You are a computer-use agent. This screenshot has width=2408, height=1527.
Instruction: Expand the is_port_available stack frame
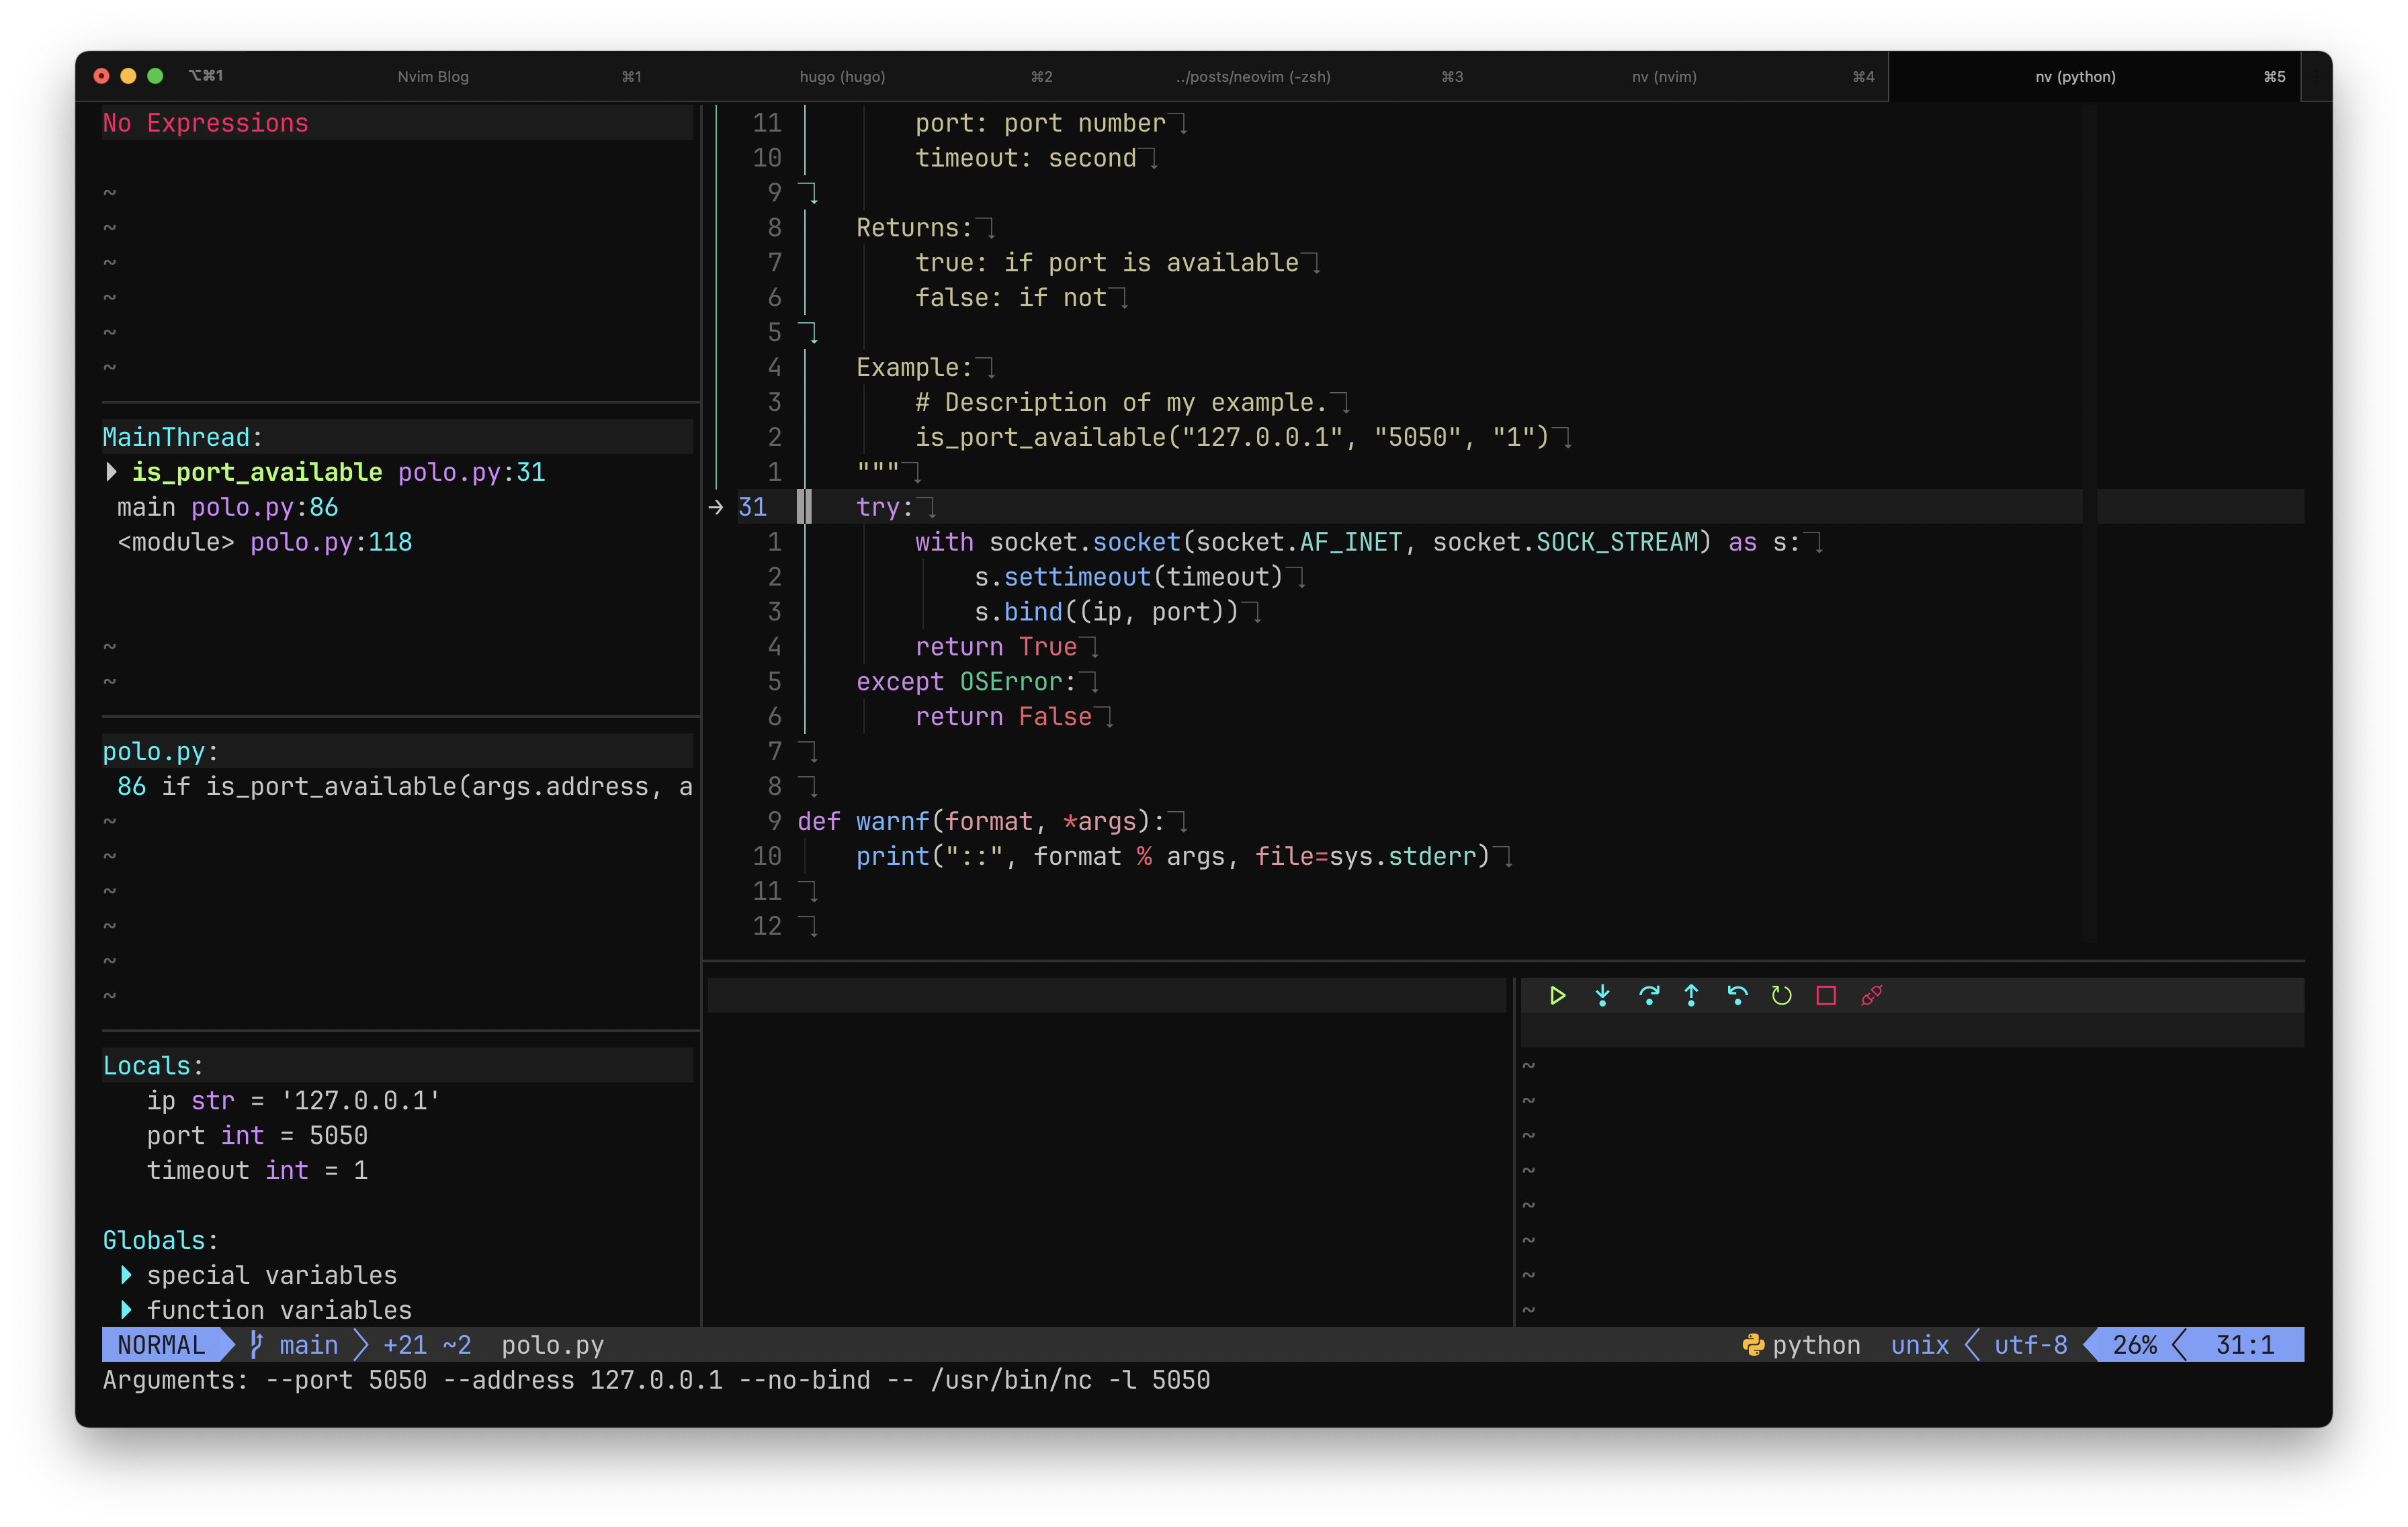111,471
